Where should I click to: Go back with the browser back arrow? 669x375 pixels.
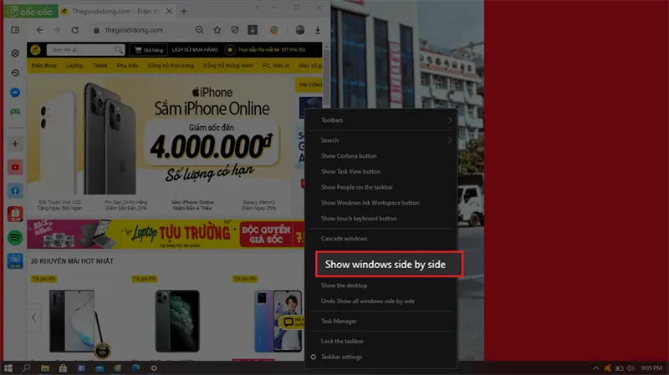(39, 30)
